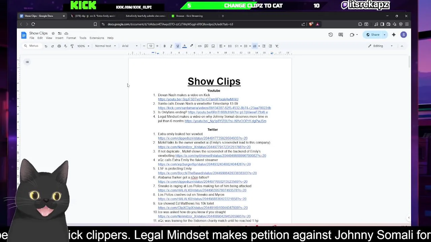Decrease the paragraph indent
431x242 pixels.
[264, 46]
